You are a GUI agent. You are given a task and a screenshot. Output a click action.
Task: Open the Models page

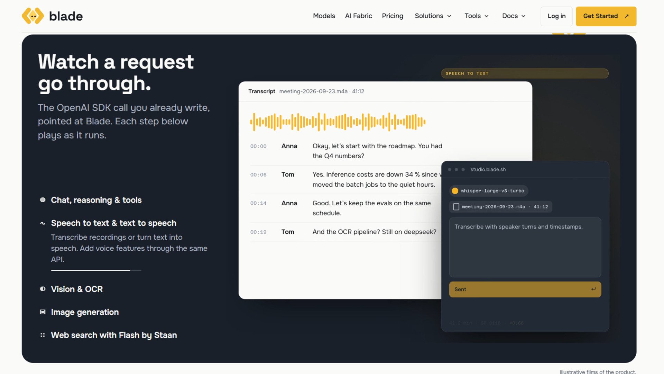[324, 16]
